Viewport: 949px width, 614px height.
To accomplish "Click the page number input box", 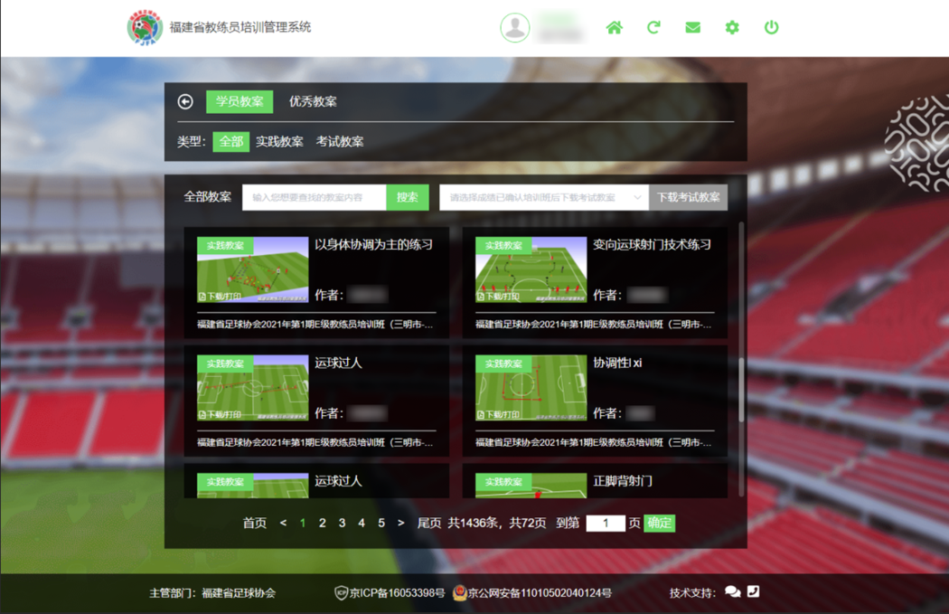I will 606,524.
